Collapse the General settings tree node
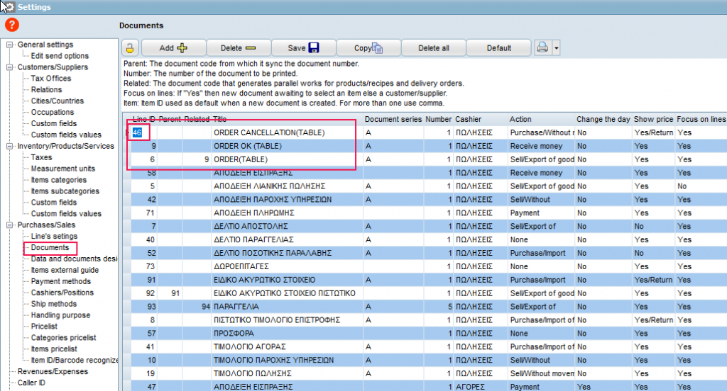The height and width of the screenshot is (391, 727). coord(10,45)
